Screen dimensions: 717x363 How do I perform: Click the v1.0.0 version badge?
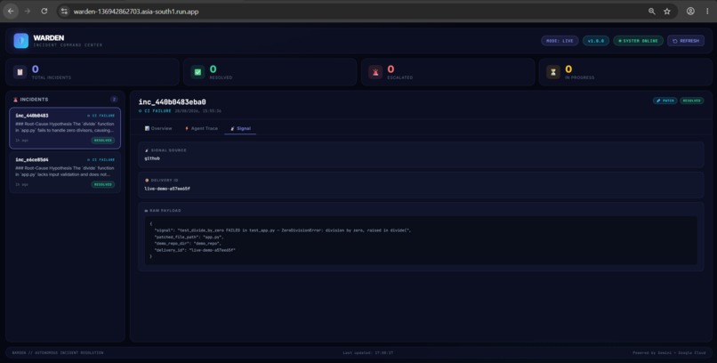(596, 41)
